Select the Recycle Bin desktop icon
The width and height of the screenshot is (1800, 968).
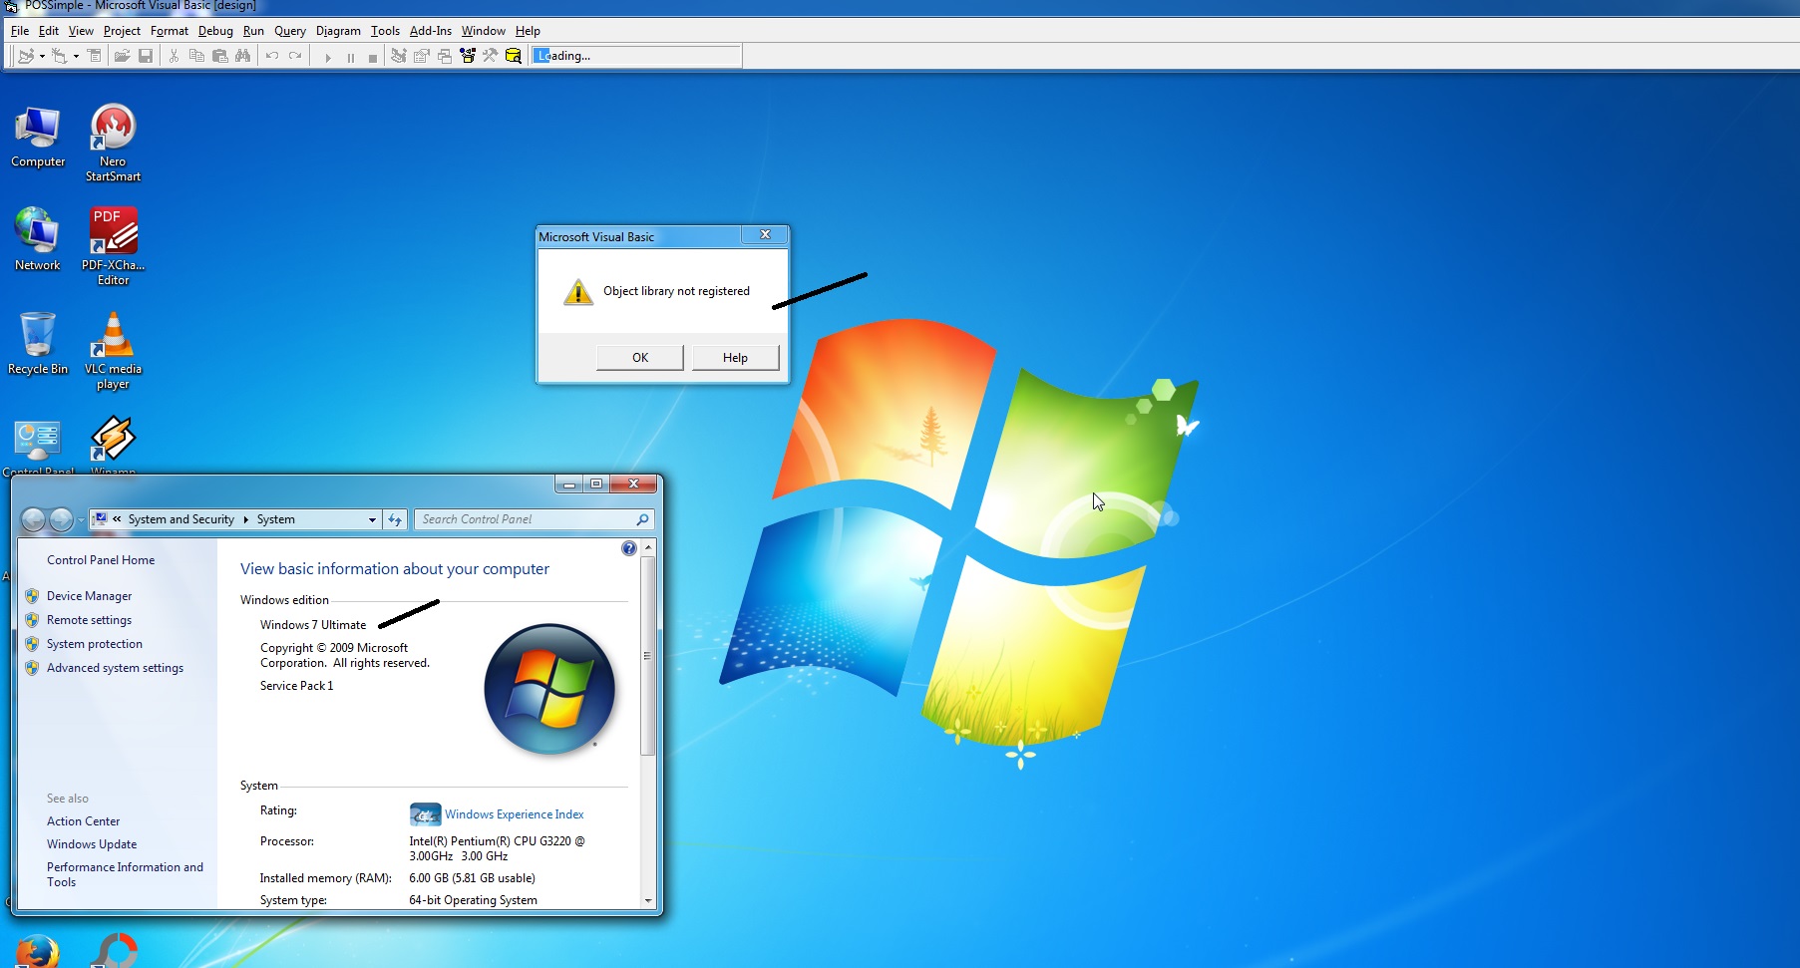pos(38,344)
